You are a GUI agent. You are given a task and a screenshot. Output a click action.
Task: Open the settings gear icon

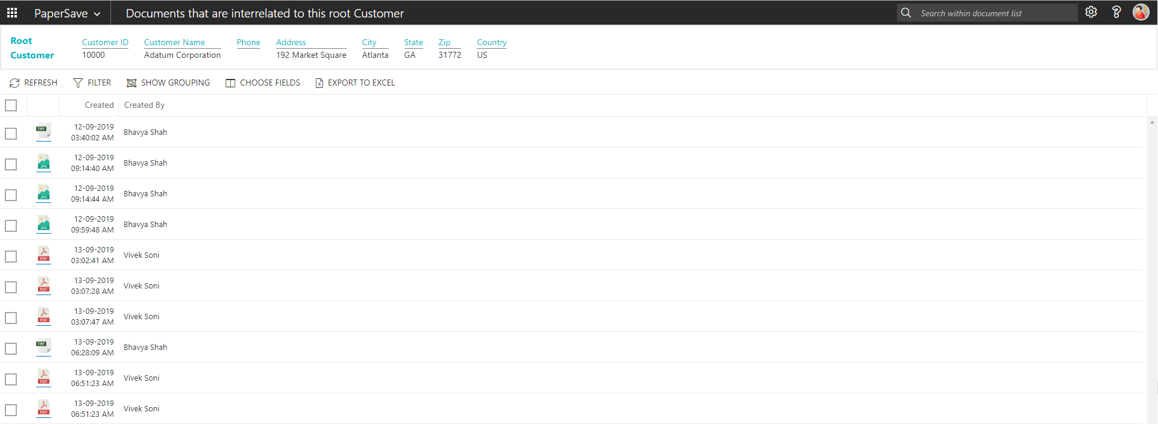click(1091, 13)
